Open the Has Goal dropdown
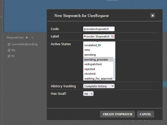167x125 pixels. coord(88,94)
